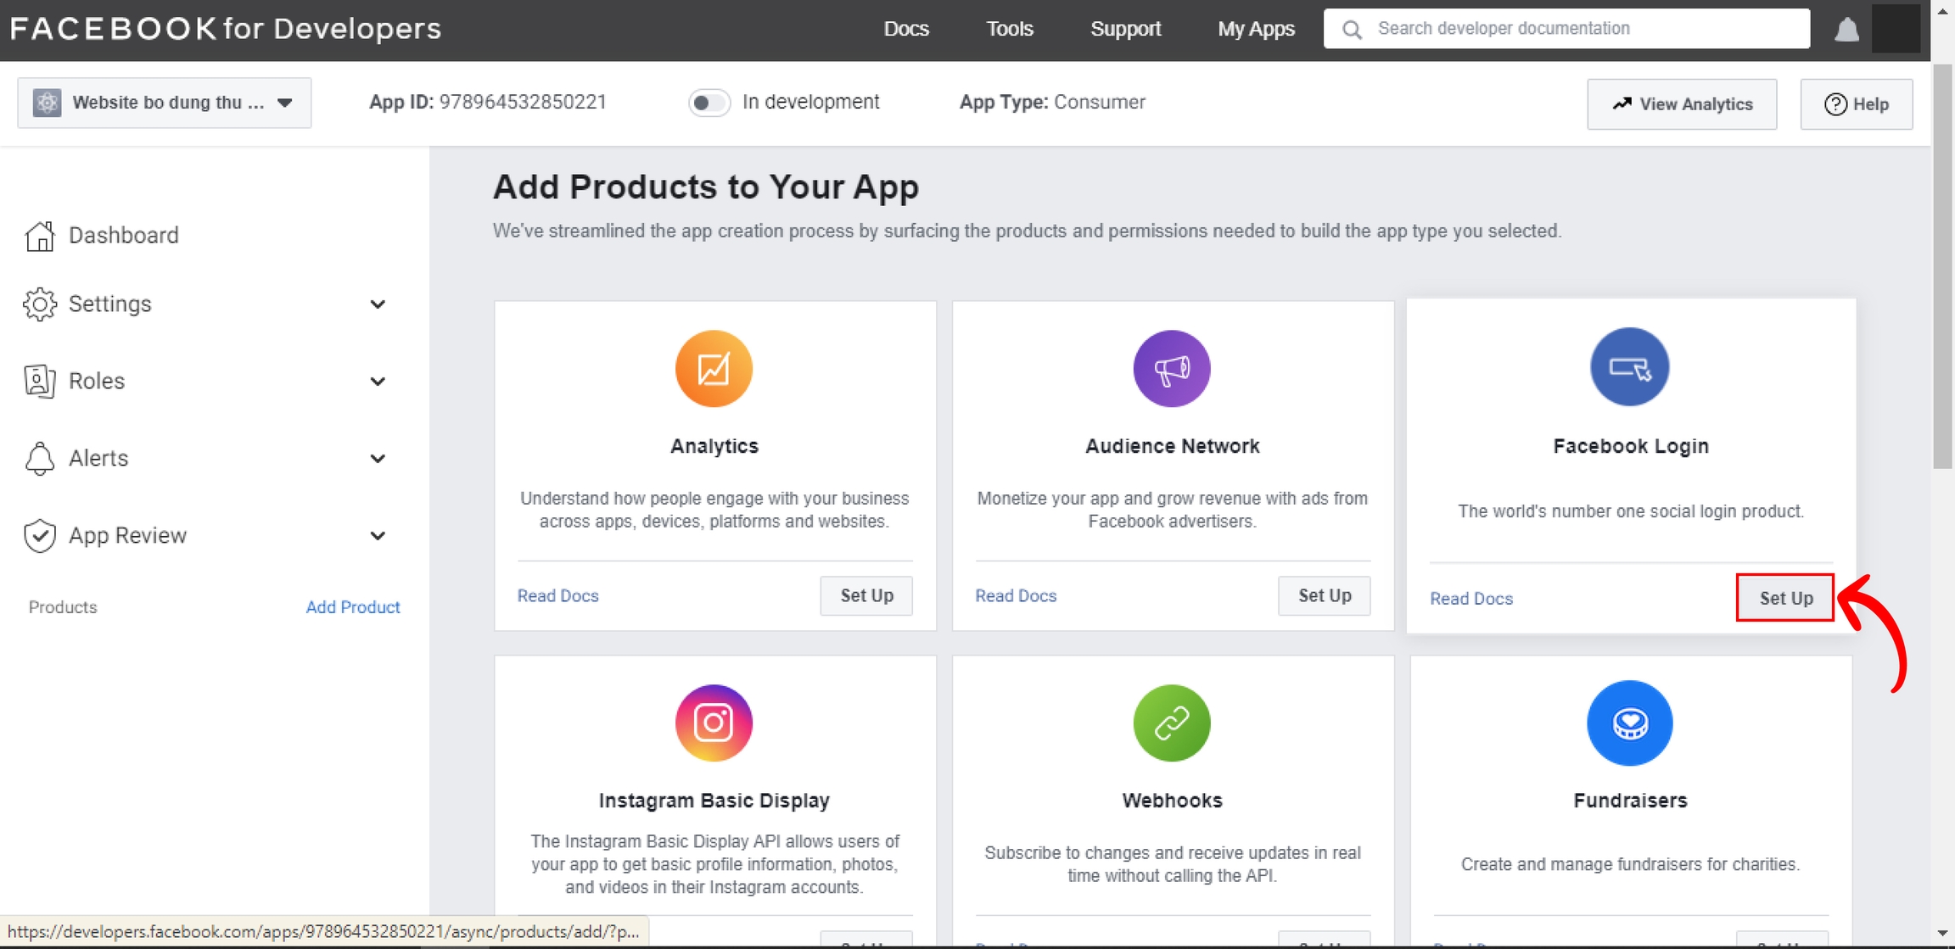Screen dimensions: 1955x949
Task: Click the Analytics product icon
Action: pos(714,368)
